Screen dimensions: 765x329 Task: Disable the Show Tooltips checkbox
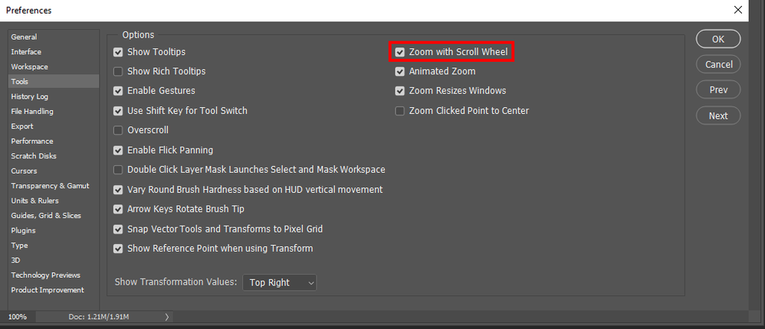(x=118, y=52)
